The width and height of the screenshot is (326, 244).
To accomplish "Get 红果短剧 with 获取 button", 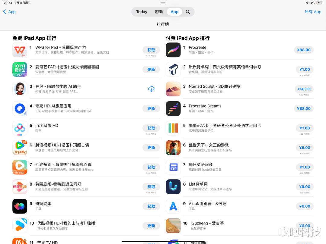I will (151, 167).
